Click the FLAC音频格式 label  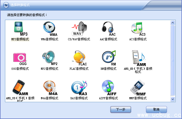79,69
